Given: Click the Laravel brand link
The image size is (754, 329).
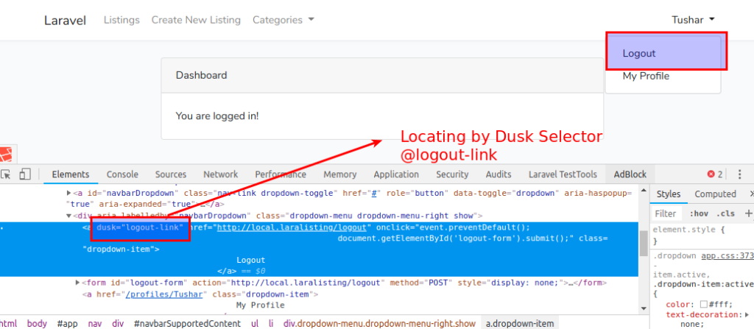Looking at the screenshot, I should coord(65,20).
